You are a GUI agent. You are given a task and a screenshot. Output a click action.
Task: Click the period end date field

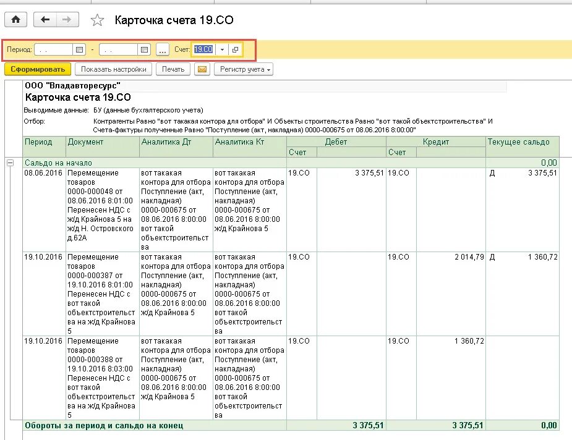[119, 49]
